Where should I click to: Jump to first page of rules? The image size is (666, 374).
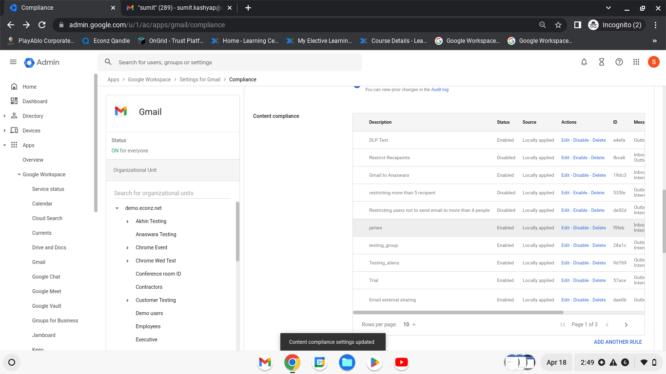563,324
